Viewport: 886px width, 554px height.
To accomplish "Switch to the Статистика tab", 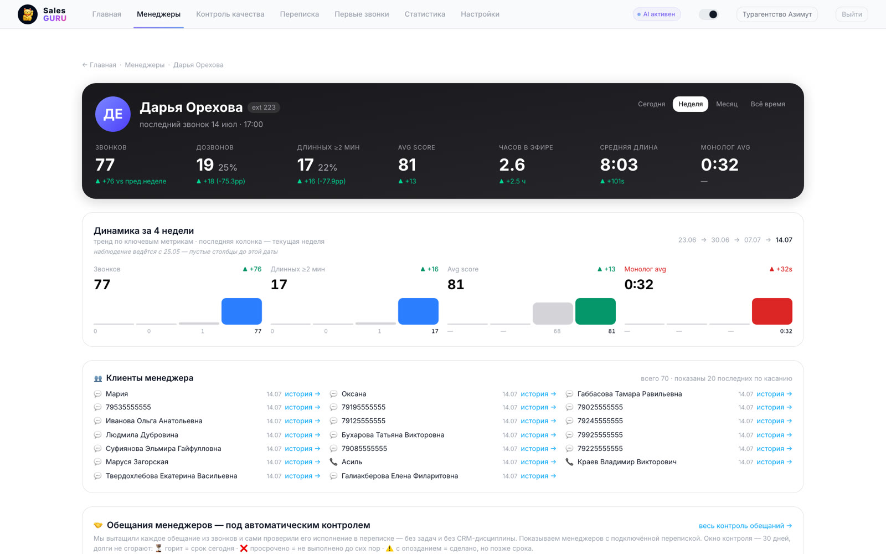I will (x=425, y=14).
